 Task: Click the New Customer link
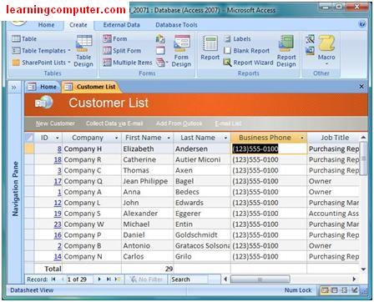pyautogui.click(x=55, y=123)
